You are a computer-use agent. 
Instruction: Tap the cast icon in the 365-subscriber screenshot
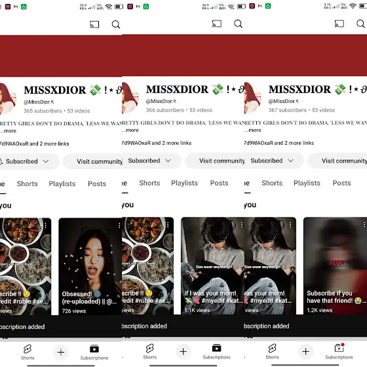click(94, 24)
